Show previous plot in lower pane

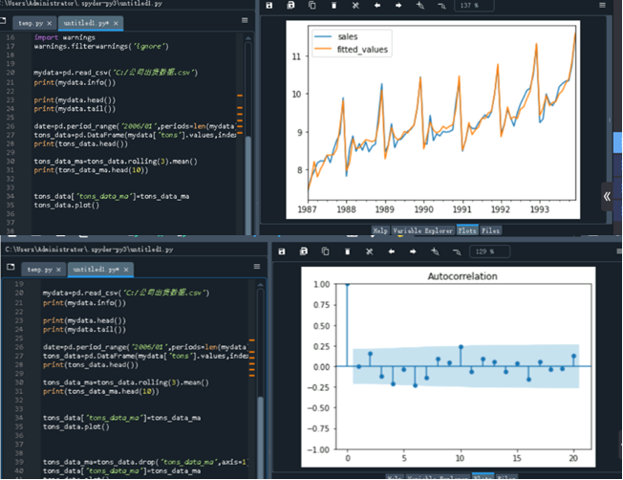[392, 251]
